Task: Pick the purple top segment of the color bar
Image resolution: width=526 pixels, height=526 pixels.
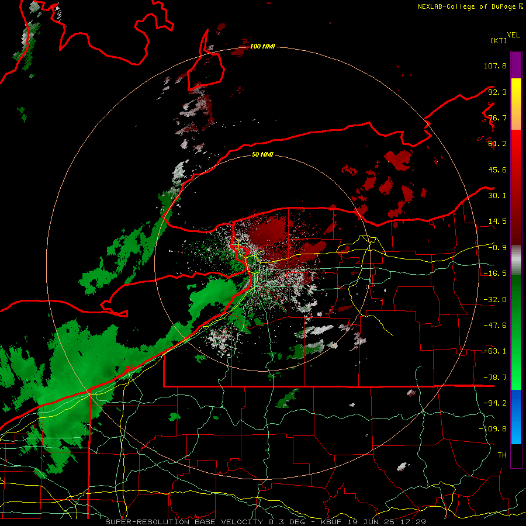Action: (x=516, y=65)
